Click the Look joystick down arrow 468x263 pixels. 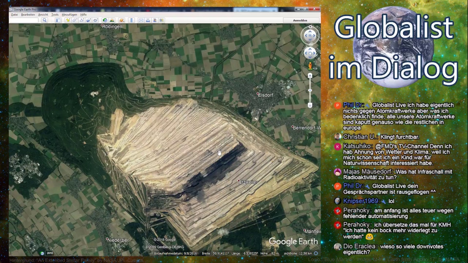pyautogui.click(x=310, y=40)
